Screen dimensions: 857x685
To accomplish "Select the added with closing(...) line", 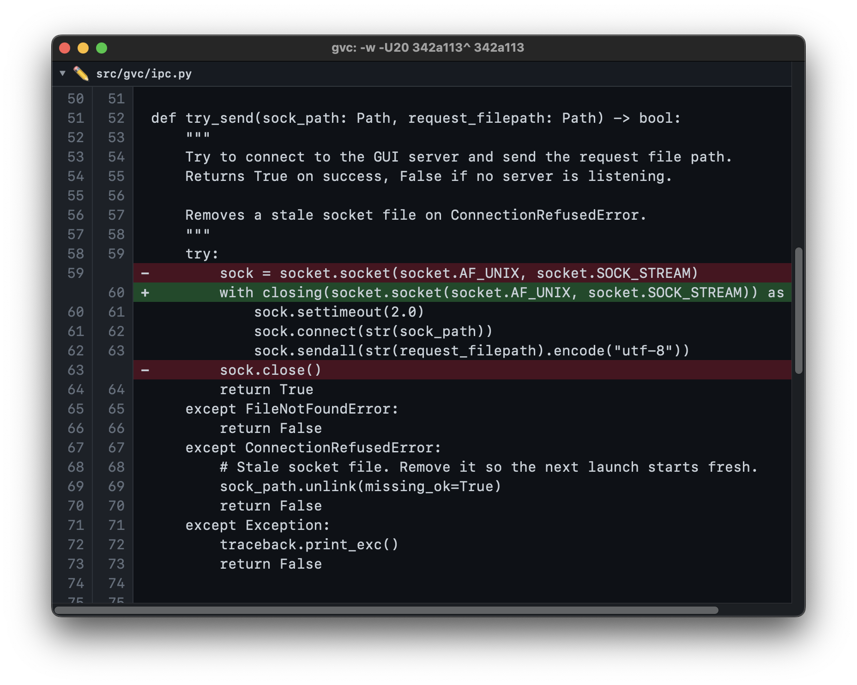I will [x=416, y=292].
